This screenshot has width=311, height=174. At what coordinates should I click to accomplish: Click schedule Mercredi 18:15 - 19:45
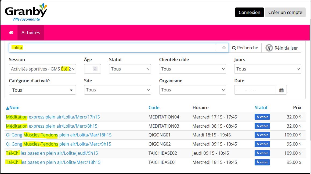(x=215, y=162)
